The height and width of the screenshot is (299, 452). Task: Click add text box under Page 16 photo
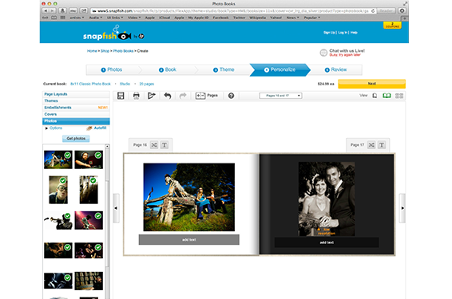pos(188,239)
